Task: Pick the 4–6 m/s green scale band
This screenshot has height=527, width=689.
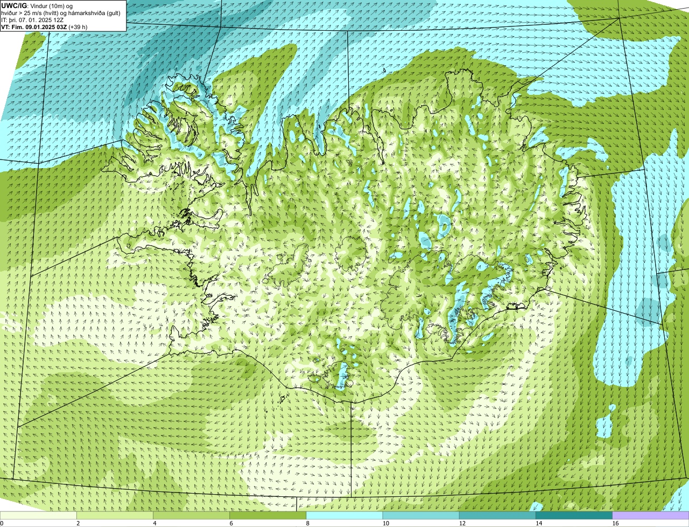Action: point(192,515)
